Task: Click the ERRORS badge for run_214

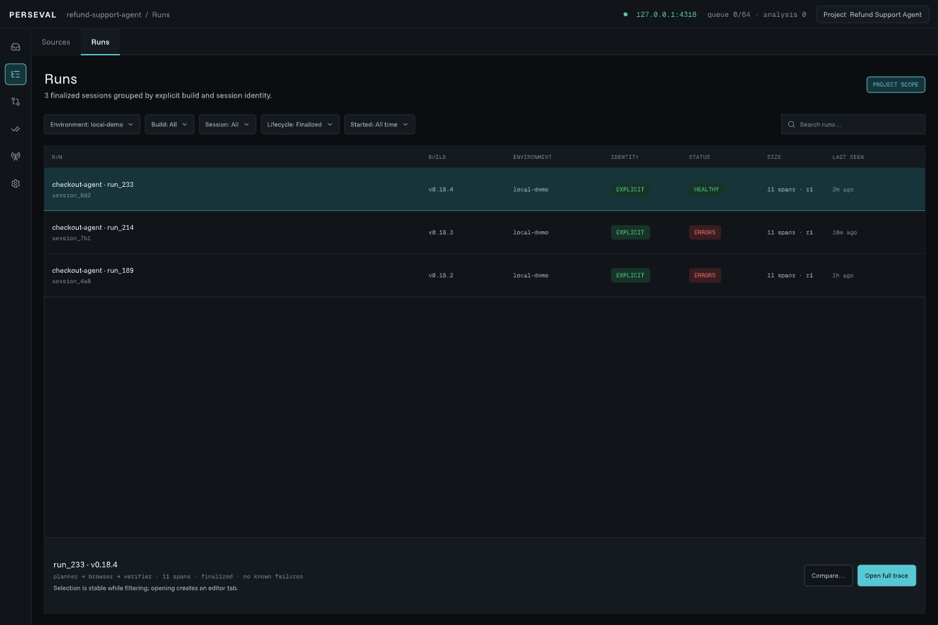Action: pos(705,232)
